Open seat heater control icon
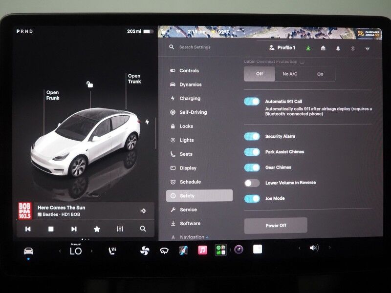 click(x=112, y=251)
